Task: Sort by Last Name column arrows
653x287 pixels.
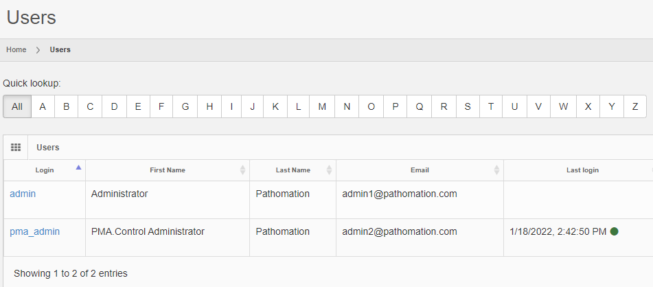Action: 329,170
